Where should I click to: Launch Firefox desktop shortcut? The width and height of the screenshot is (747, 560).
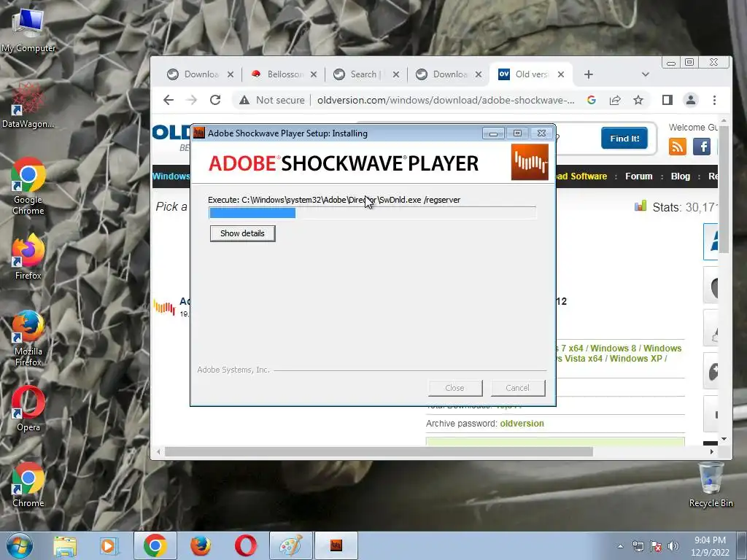[x=28, y=257]
